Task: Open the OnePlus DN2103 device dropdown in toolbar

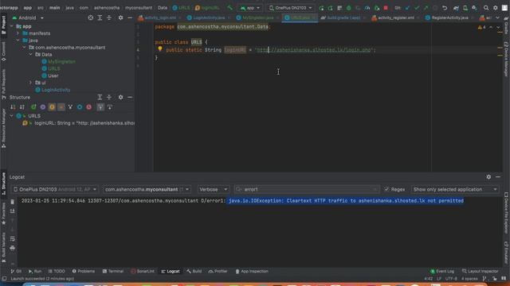Action: tap(290, 8)
